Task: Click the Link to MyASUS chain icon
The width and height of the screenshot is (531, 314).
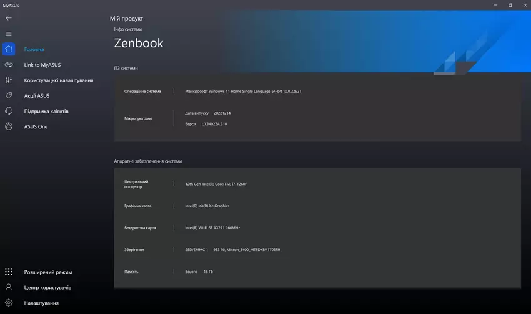Action: coord(9,65)
